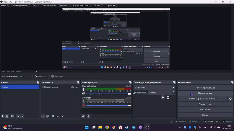Image resolution: width=234 pixels, height=131 pixels.
Task: Click the Длительность 300 ms field
Action: click(160, 93)
